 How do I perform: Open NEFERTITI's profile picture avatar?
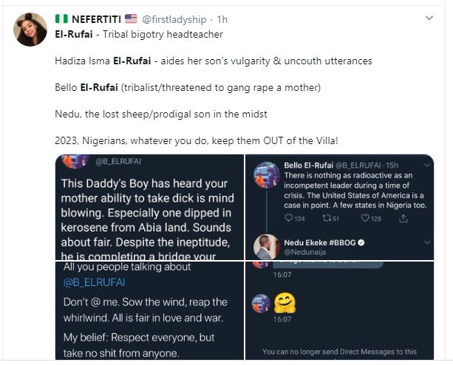tap(30, 28)
